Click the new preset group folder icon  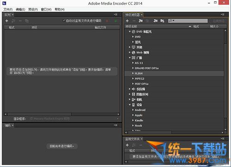click(x=140, y=21)
